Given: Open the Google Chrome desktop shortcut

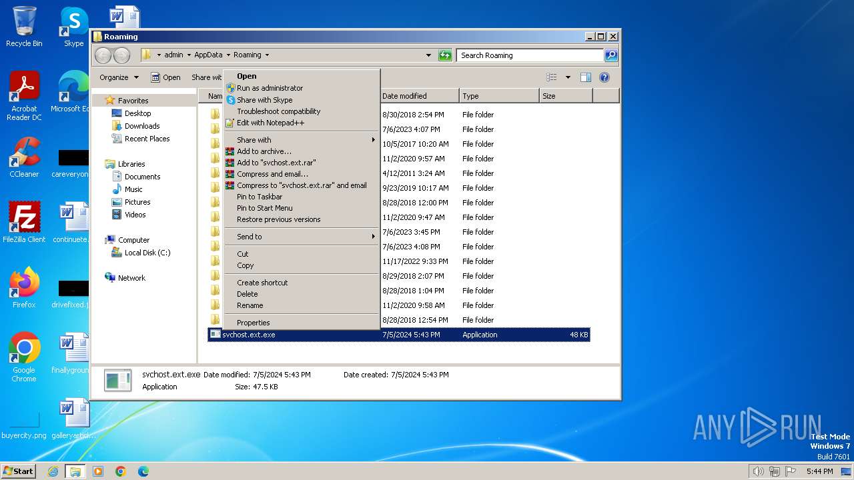Looking at the screenshot, I should pos(24,357).
